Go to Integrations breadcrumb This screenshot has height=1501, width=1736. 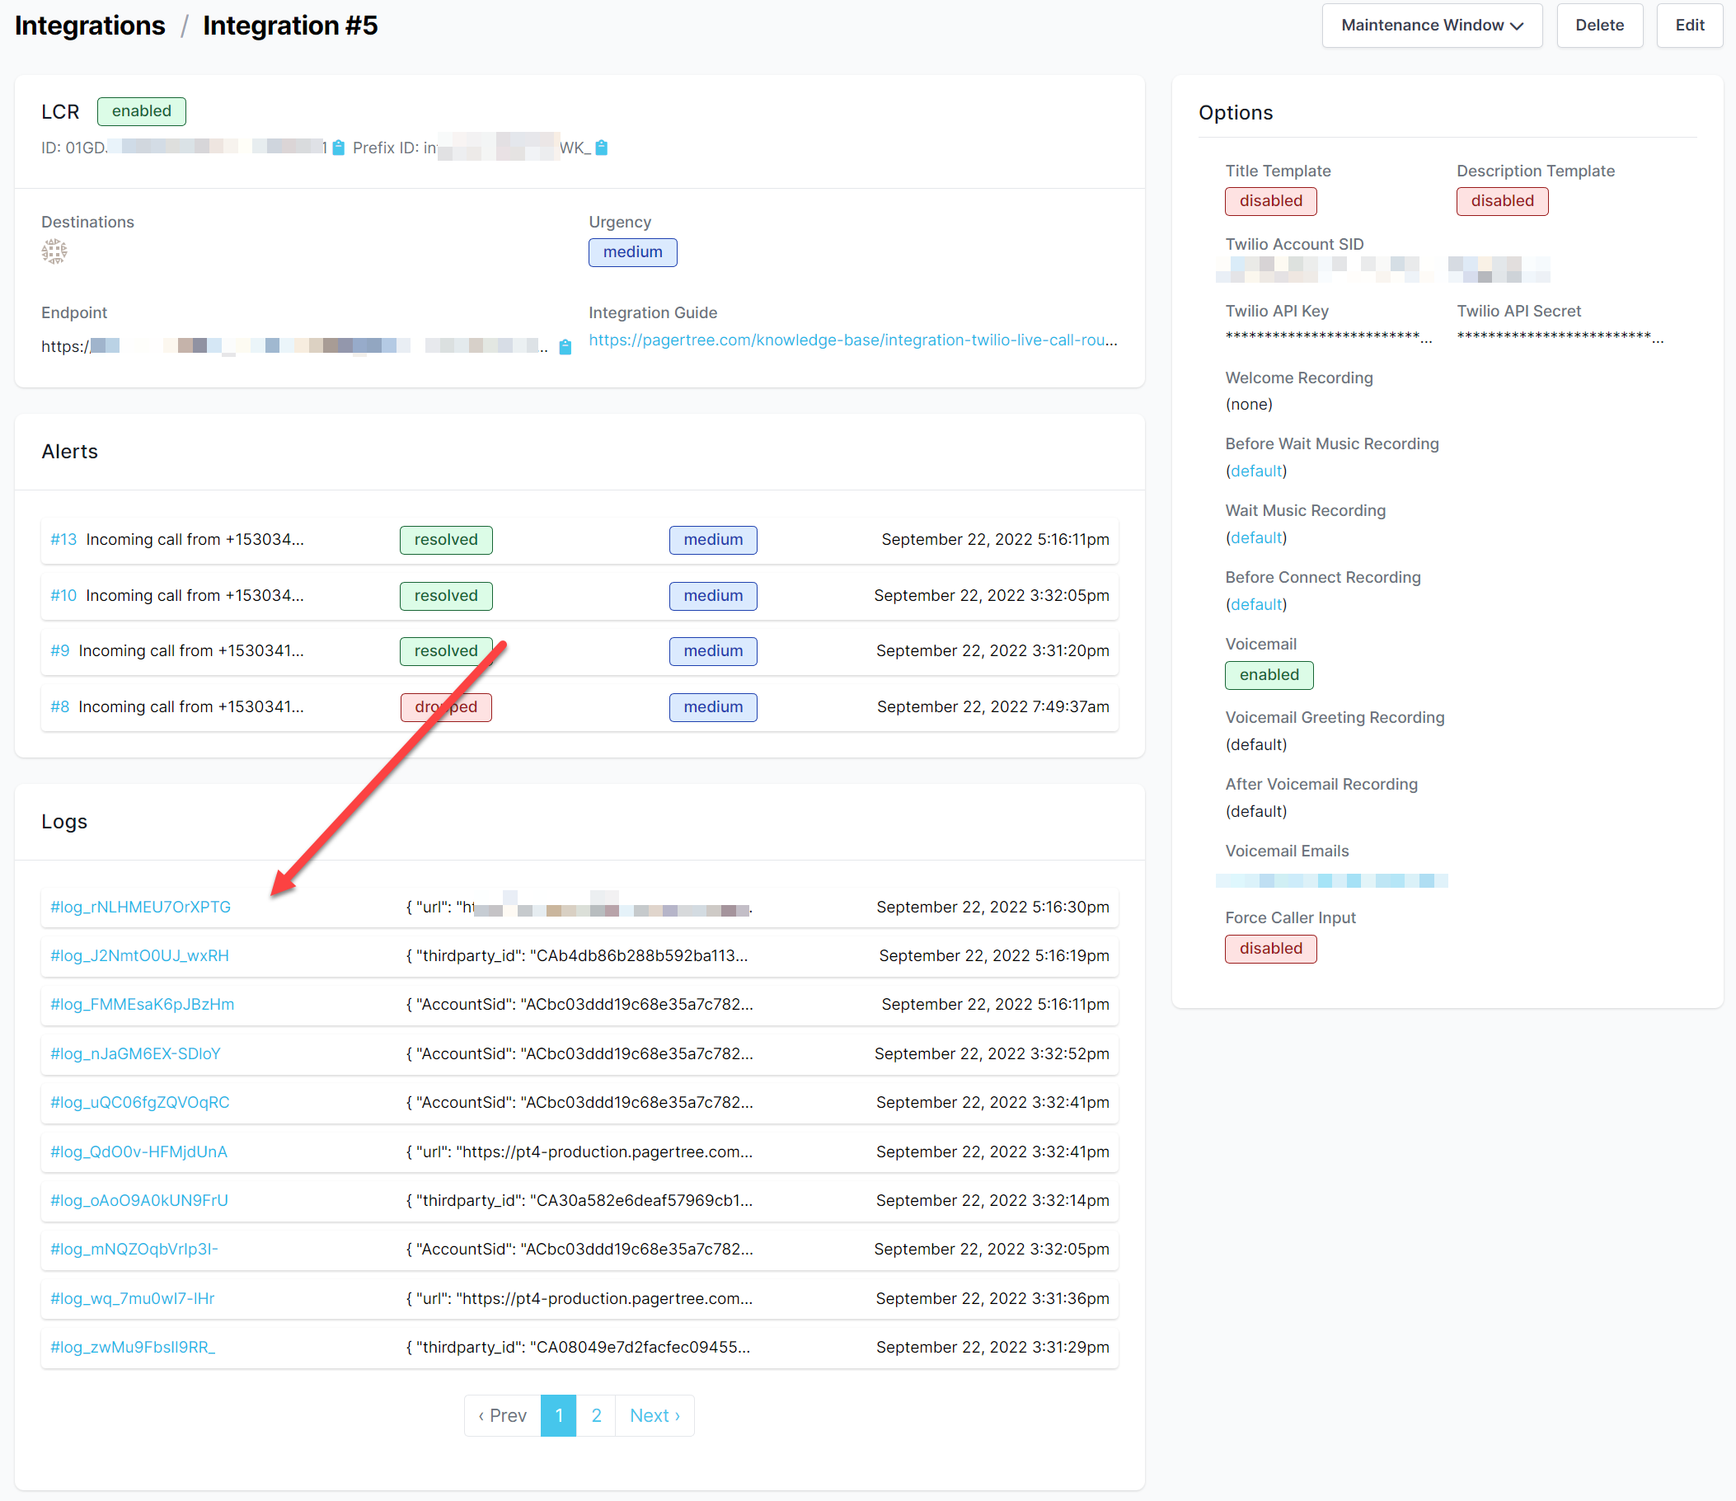click(x=90, y=25)
